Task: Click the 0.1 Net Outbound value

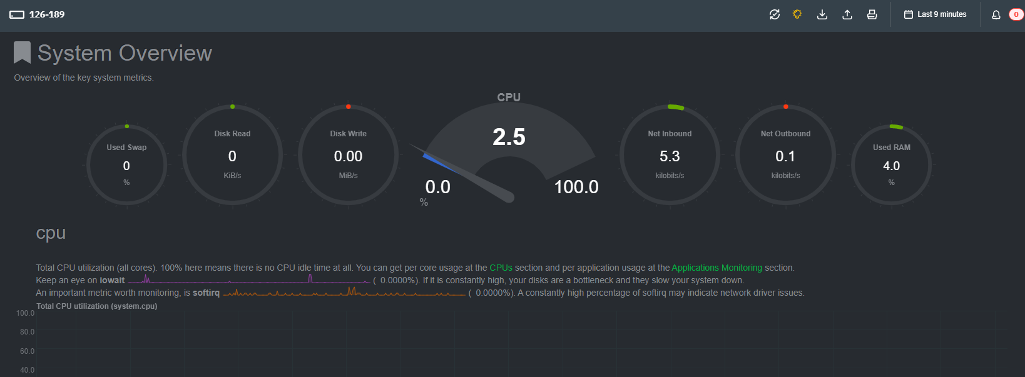Action: coord(785,156)
